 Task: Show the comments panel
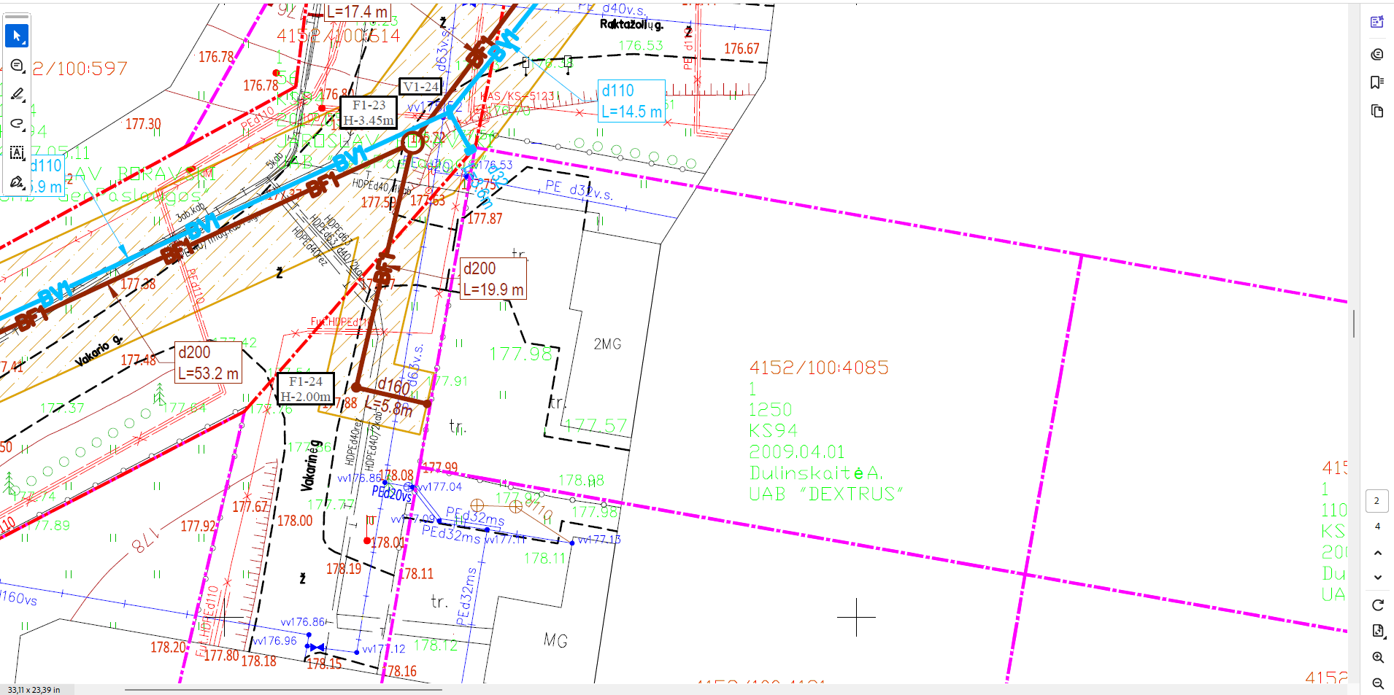point(1377,54)
